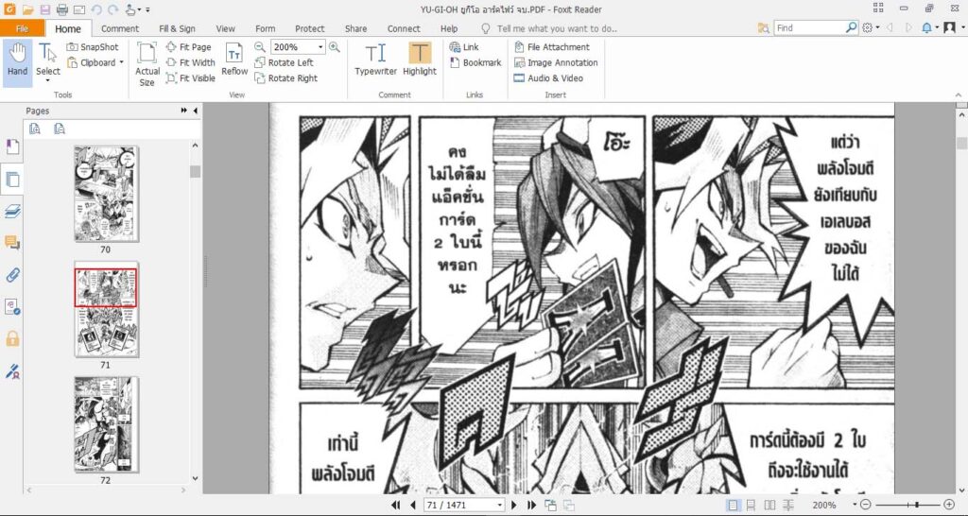Open the Attachments paperclip panel
Screen dimensions: 968x516
pos(12,275)
